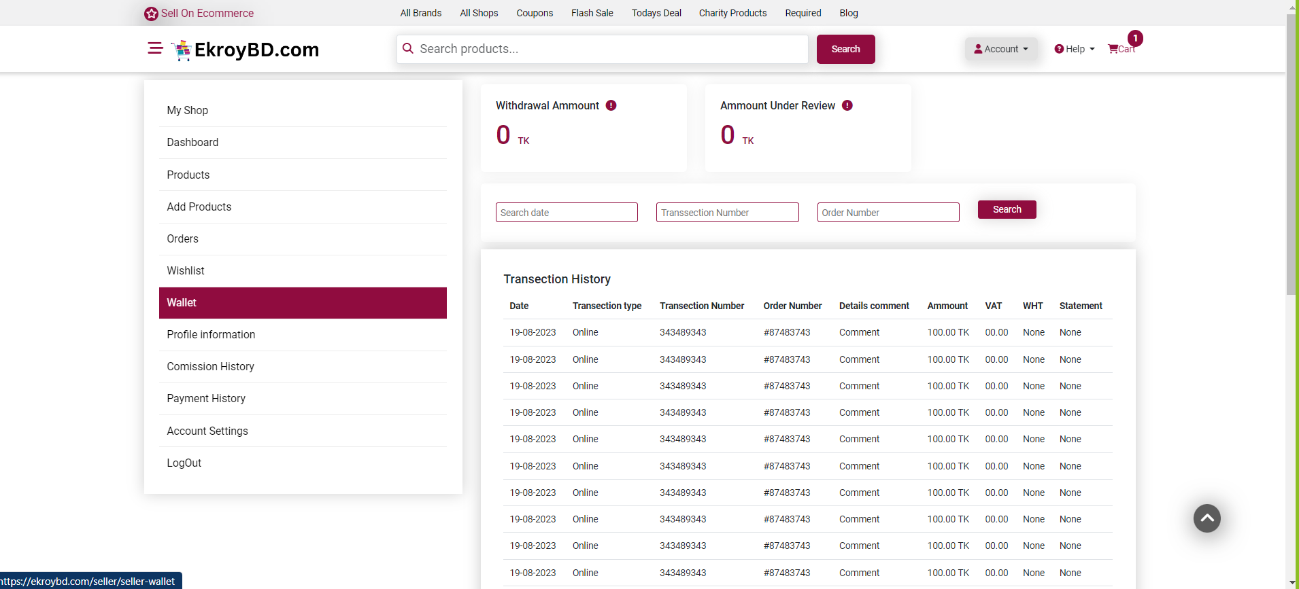Open Payment History from the sidebar
This screenshot has width=1299, height=589.
pyautogui.click(x=206, y=398)
